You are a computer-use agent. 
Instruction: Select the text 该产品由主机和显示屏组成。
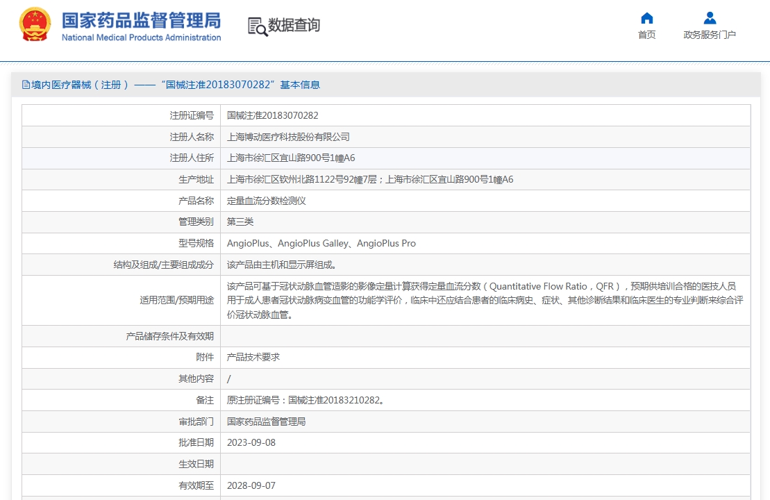click(x=281, y=265)
